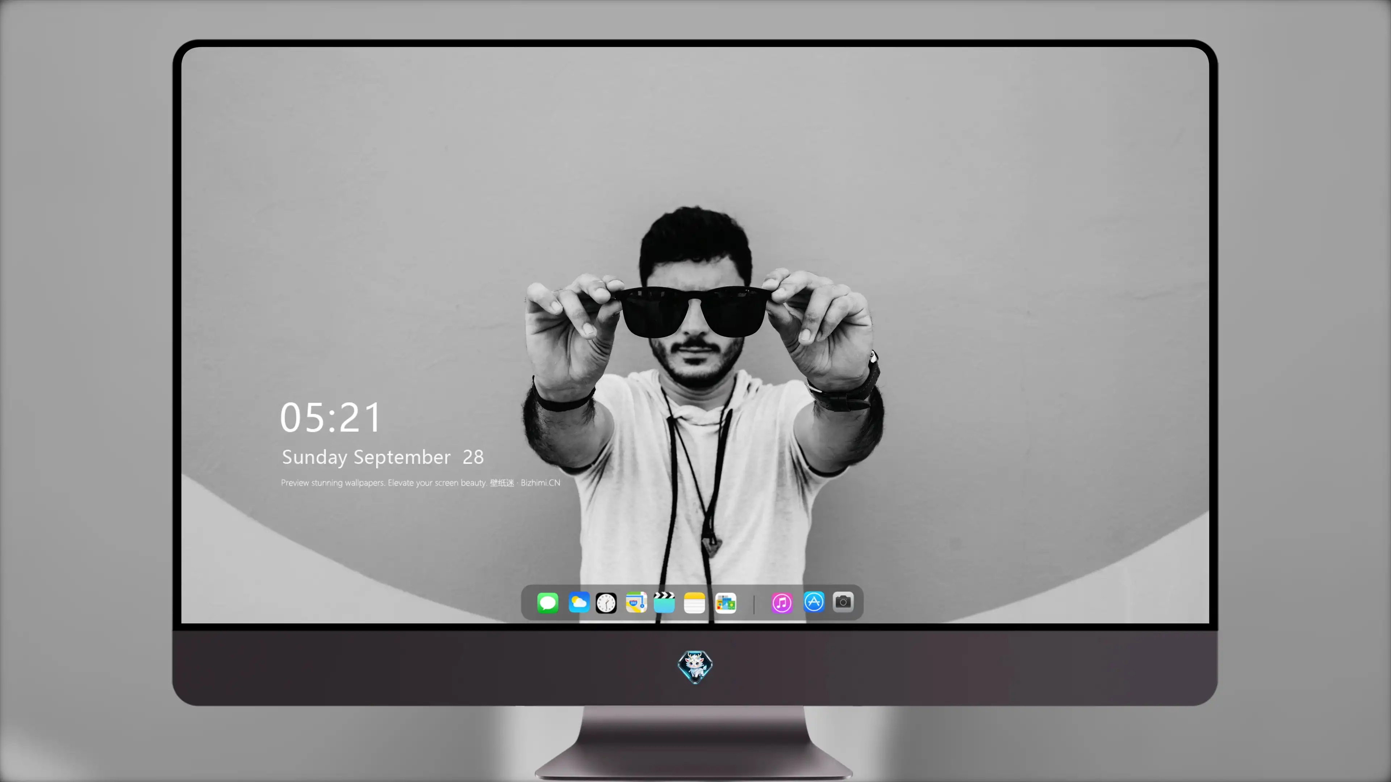Click the Sunday September 28 date text

pyautogui.click(x=383, y=457)
